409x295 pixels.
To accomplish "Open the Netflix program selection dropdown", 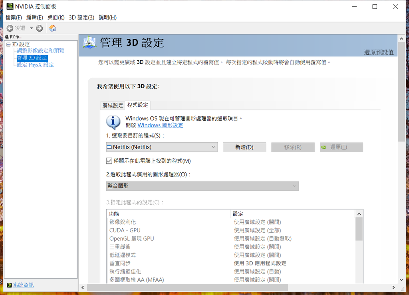I will [162, 147].
